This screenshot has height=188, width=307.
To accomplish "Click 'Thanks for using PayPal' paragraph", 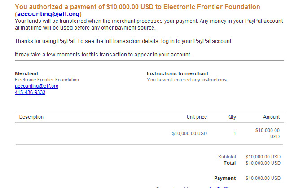I will [123, 41].
